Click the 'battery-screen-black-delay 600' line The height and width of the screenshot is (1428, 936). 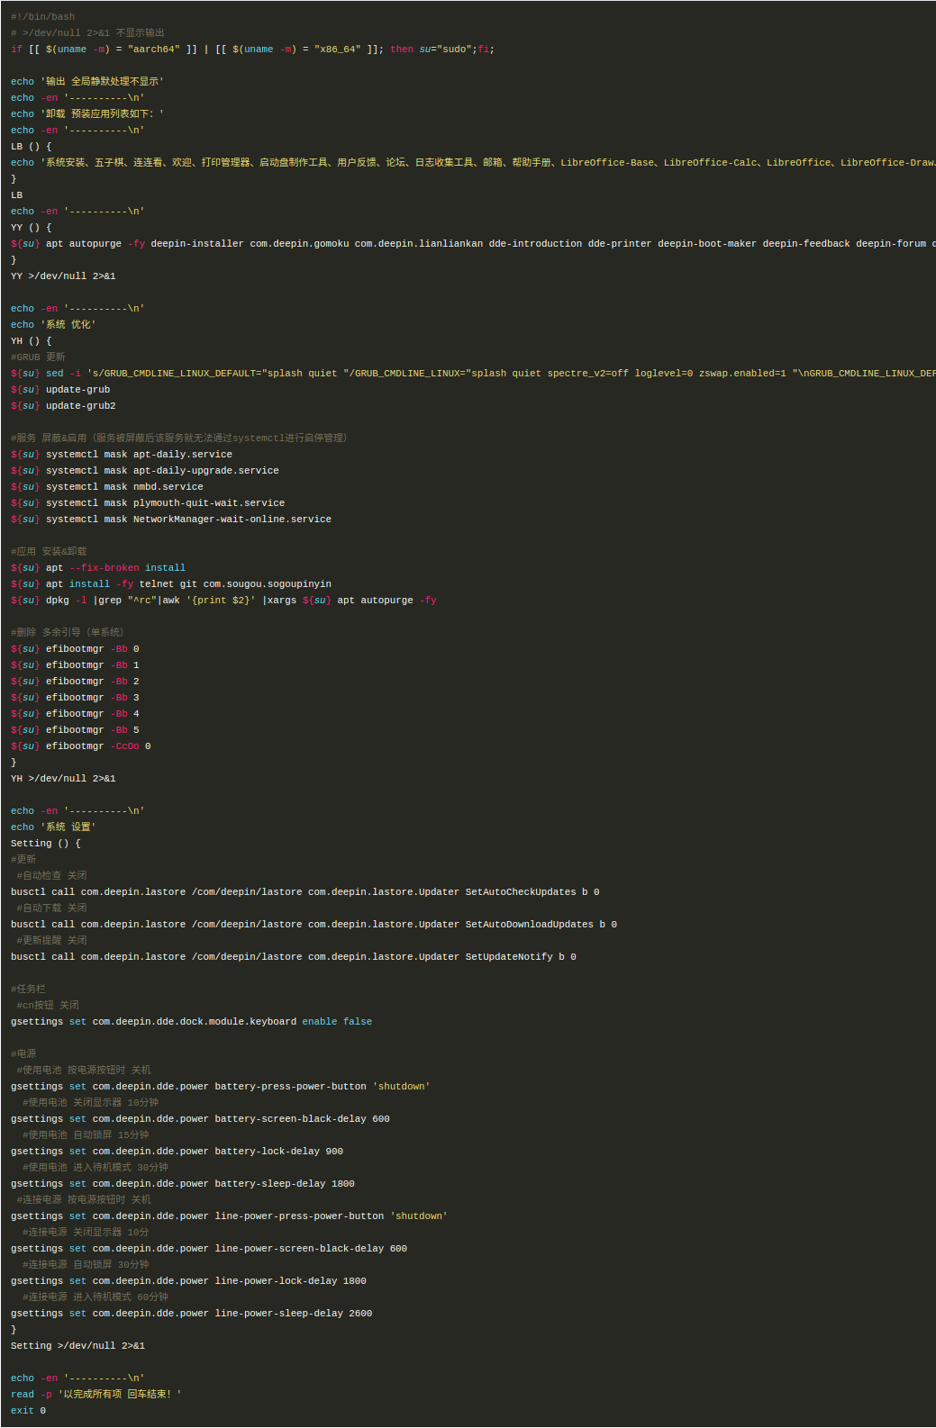pyautogui.click(x=201, y=1119)
